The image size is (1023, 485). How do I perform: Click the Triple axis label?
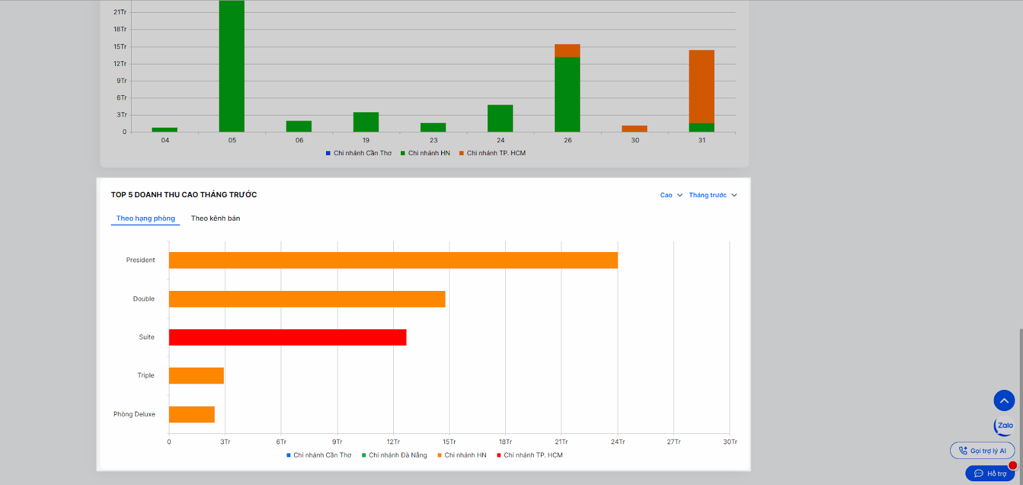[146, 375]
